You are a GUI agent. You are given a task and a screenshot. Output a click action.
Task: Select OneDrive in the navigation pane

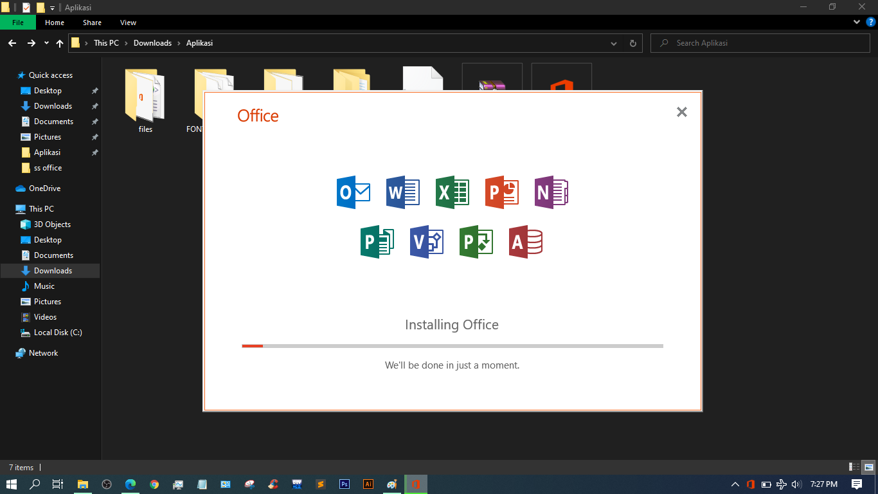tap(44, 188)
